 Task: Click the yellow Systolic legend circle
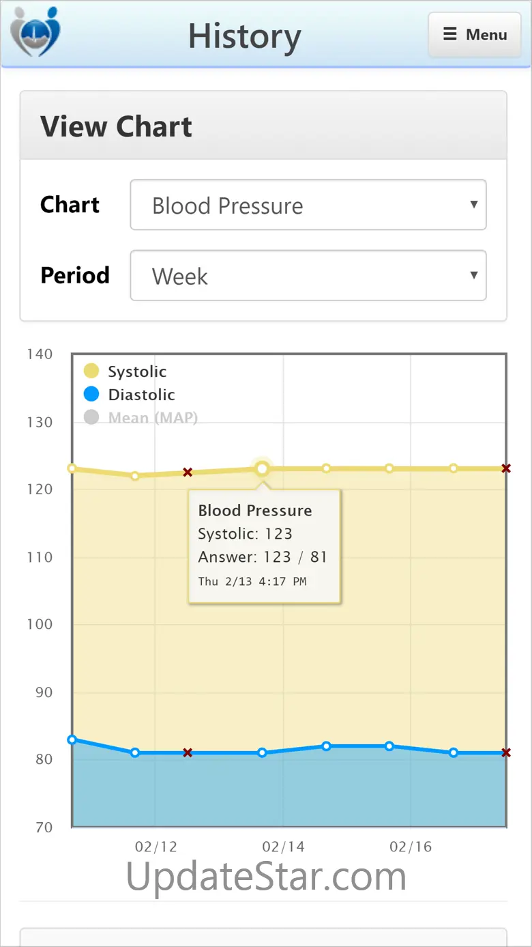91,371
